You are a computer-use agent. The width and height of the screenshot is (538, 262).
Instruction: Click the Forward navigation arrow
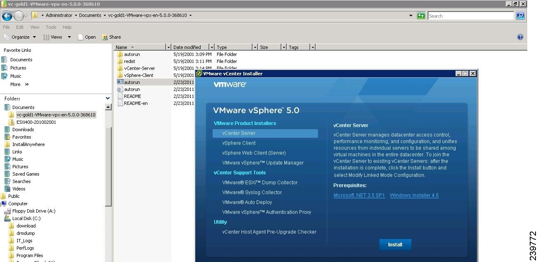pyautogui.click(x=18, y=16)
